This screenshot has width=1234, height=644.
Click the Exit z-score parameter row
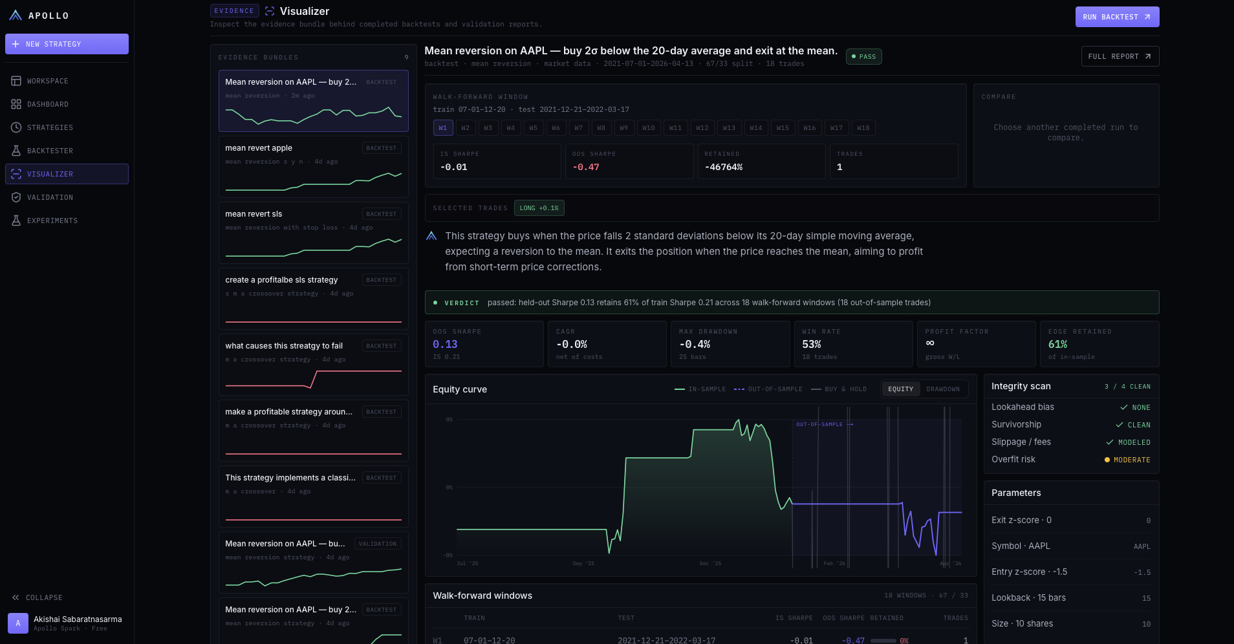pos(1071,521)
